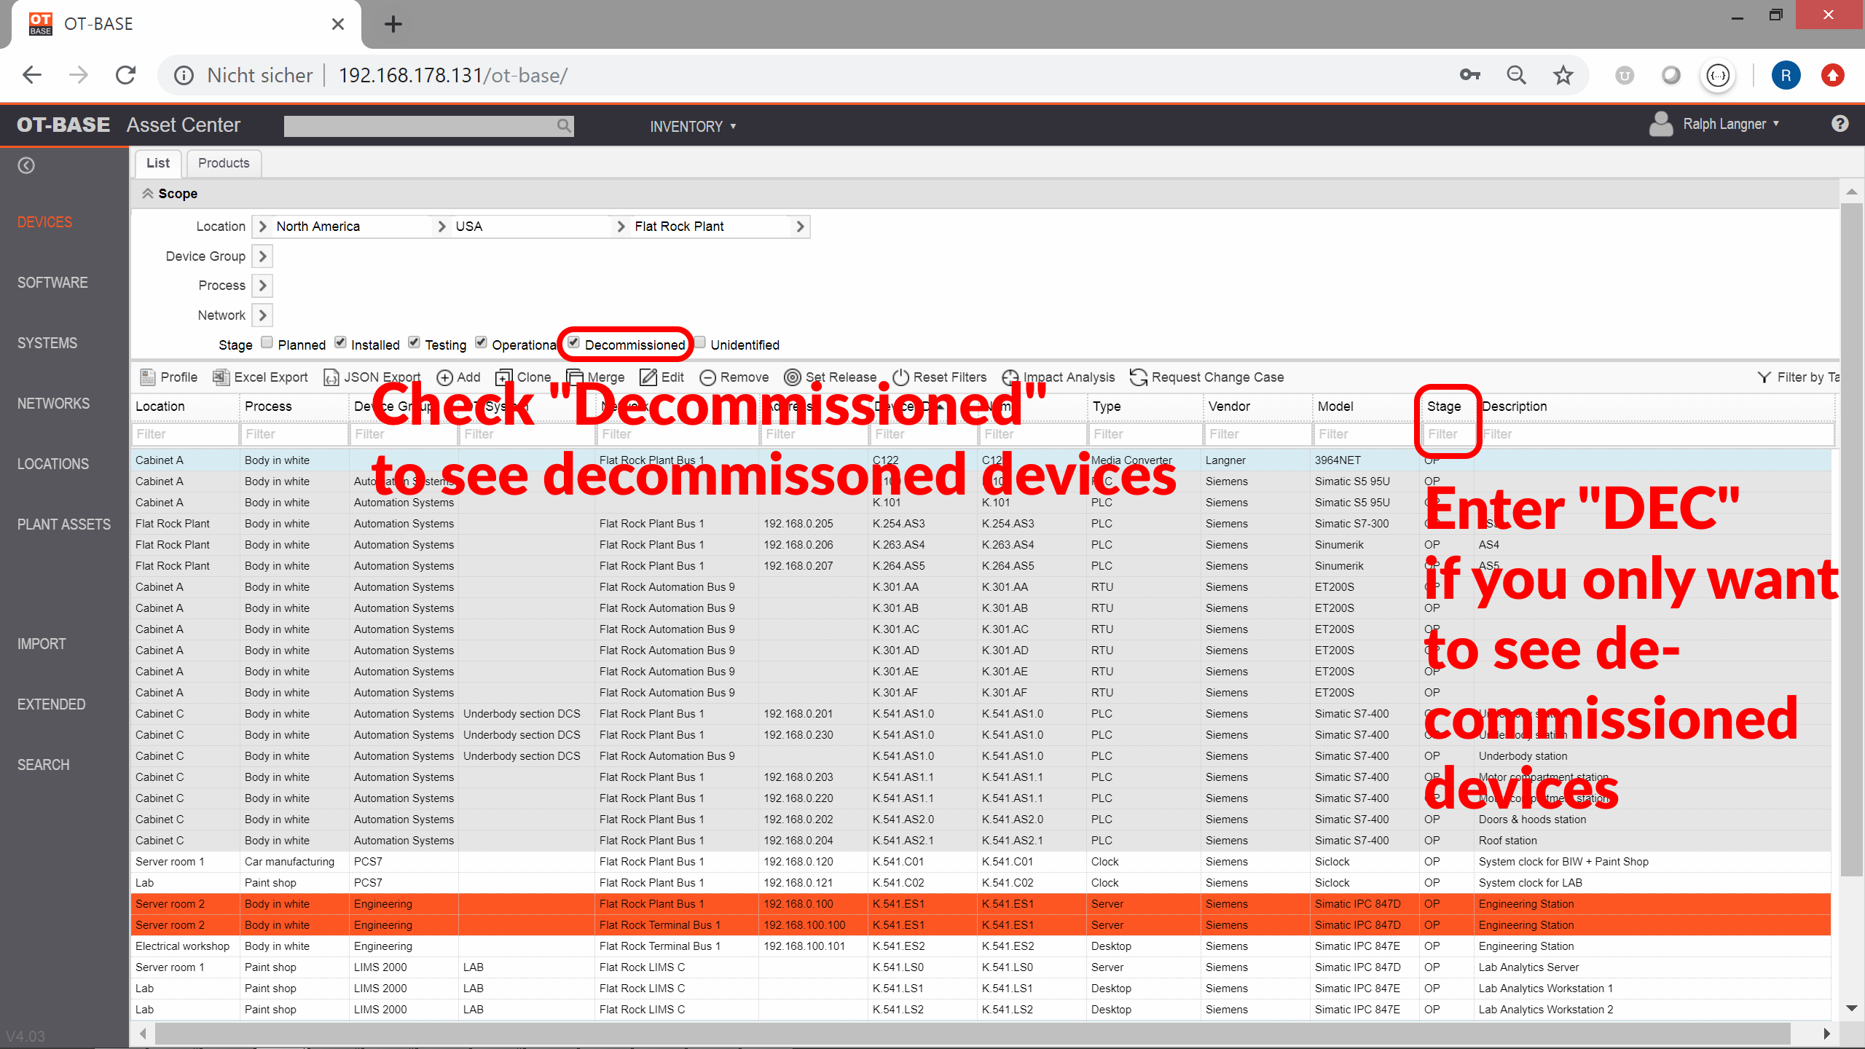The image size is (1865, 1049).
Task: Click the Add device icon
Action: point(444,377)
